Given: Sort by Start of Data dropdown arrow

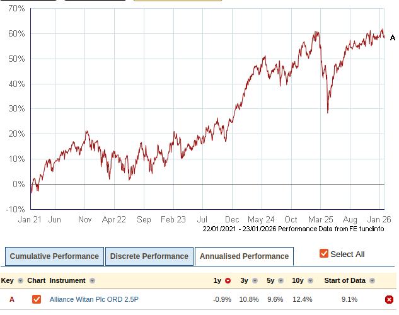Looking at the screenshot, I should coord(374,281).
